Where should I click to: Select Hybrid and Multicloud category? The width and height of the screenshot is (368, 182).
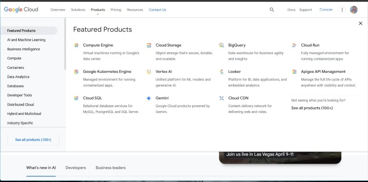coord(24,114)
